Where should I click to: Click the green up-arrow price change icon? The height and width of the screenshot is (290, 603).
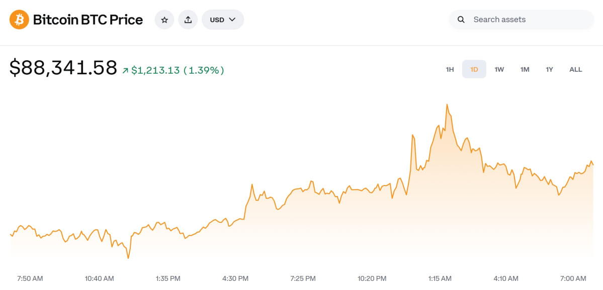pos(125,71)
